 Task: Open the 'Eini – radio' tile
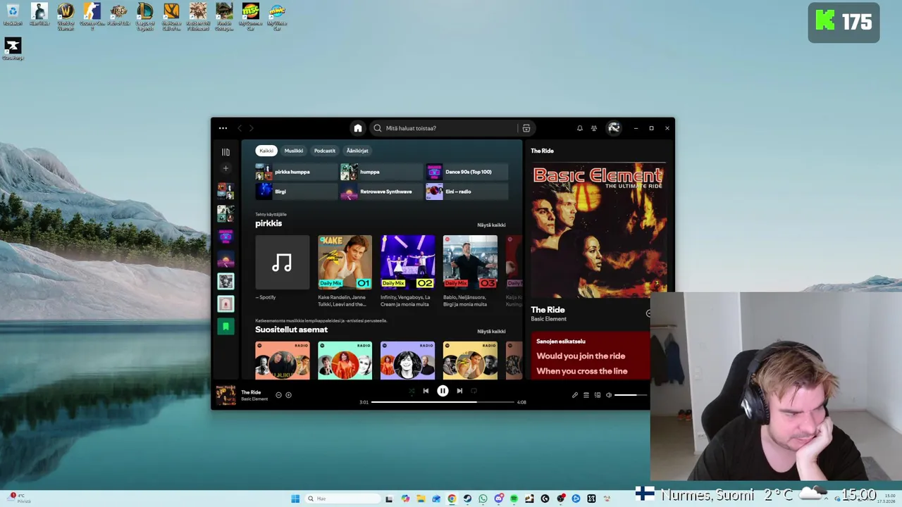coord(467,192)
